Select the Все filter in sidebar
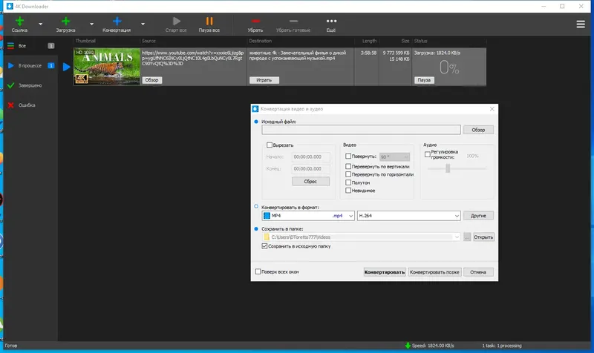This screenshot has height=353, width=594. 30,46
